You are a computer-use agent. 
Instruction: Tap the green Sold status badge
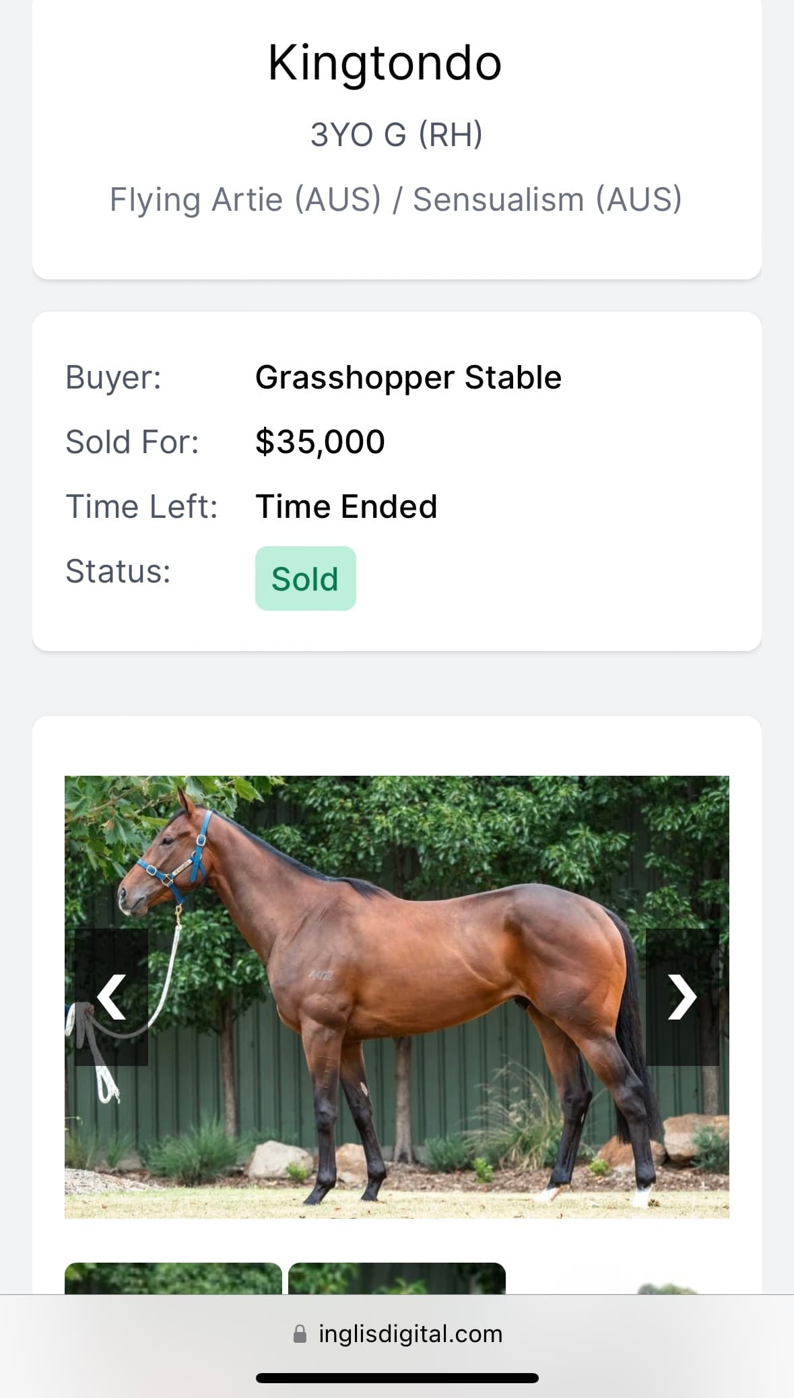pos(305,578)
